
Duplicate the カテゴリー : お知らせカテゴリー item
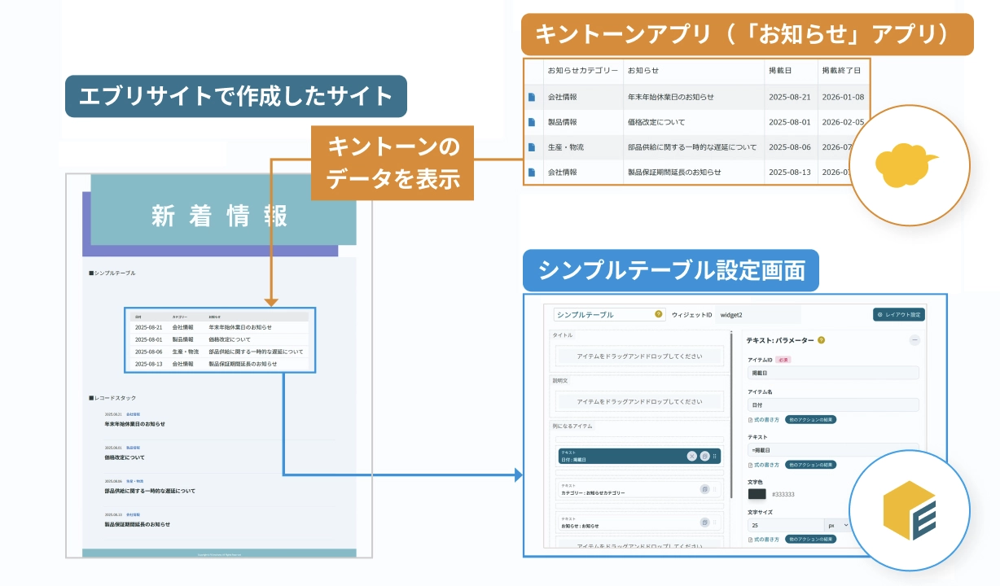tap(704, 489)
